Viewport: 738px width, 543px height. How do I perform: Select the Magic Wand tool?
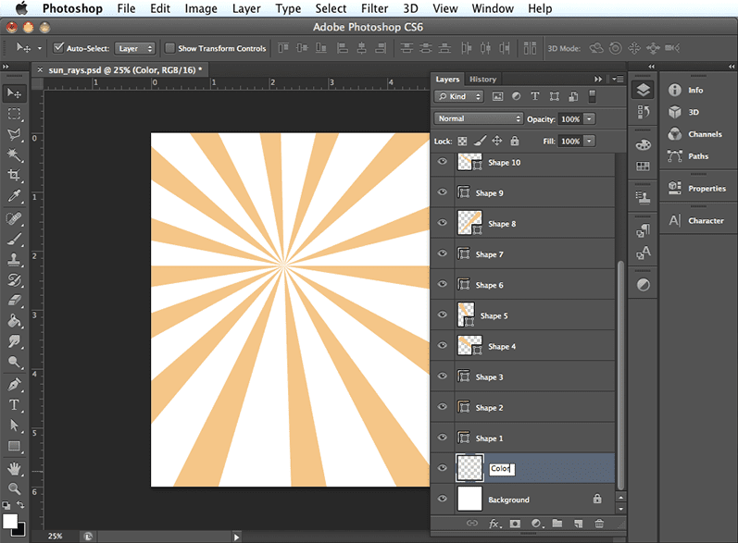pos(14,154)
